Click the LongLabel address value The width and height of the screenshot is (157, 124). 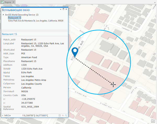[x=43, y=45]
